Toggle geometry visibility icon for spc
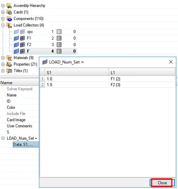This screenshot has width=178, height=189. point(16,32)
